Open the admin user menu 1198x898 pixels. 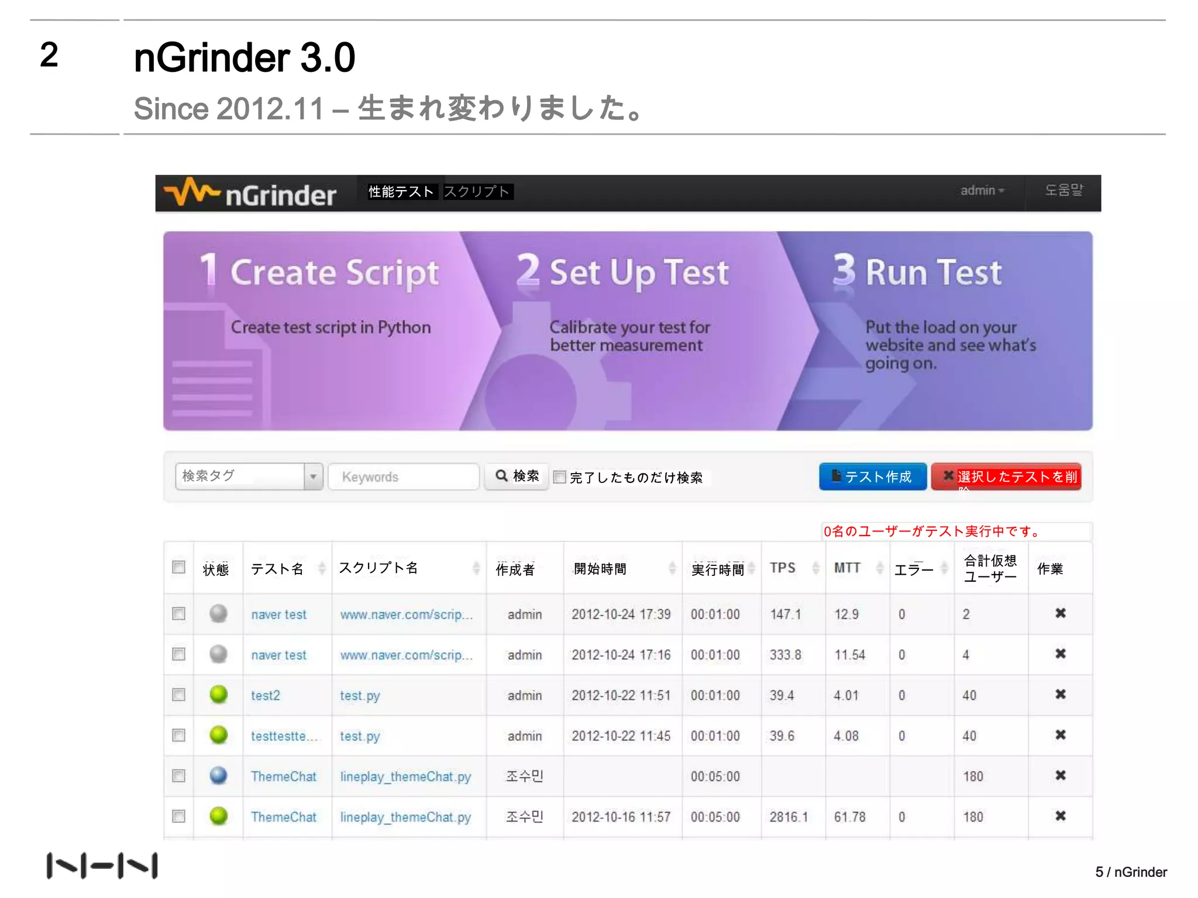(x=982, y=191)
